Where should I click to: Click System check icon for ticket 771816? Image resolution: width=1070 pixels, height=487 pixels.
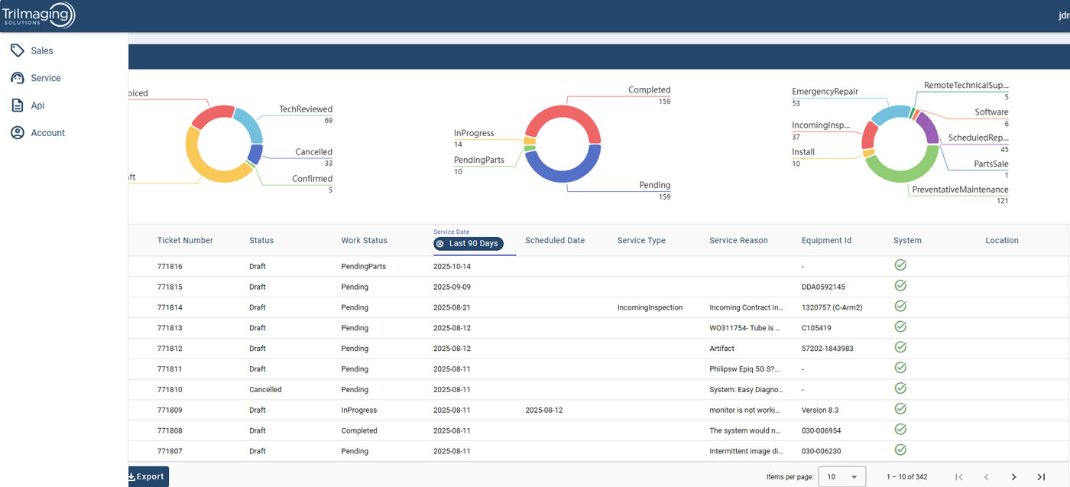[x=900, y=265]
